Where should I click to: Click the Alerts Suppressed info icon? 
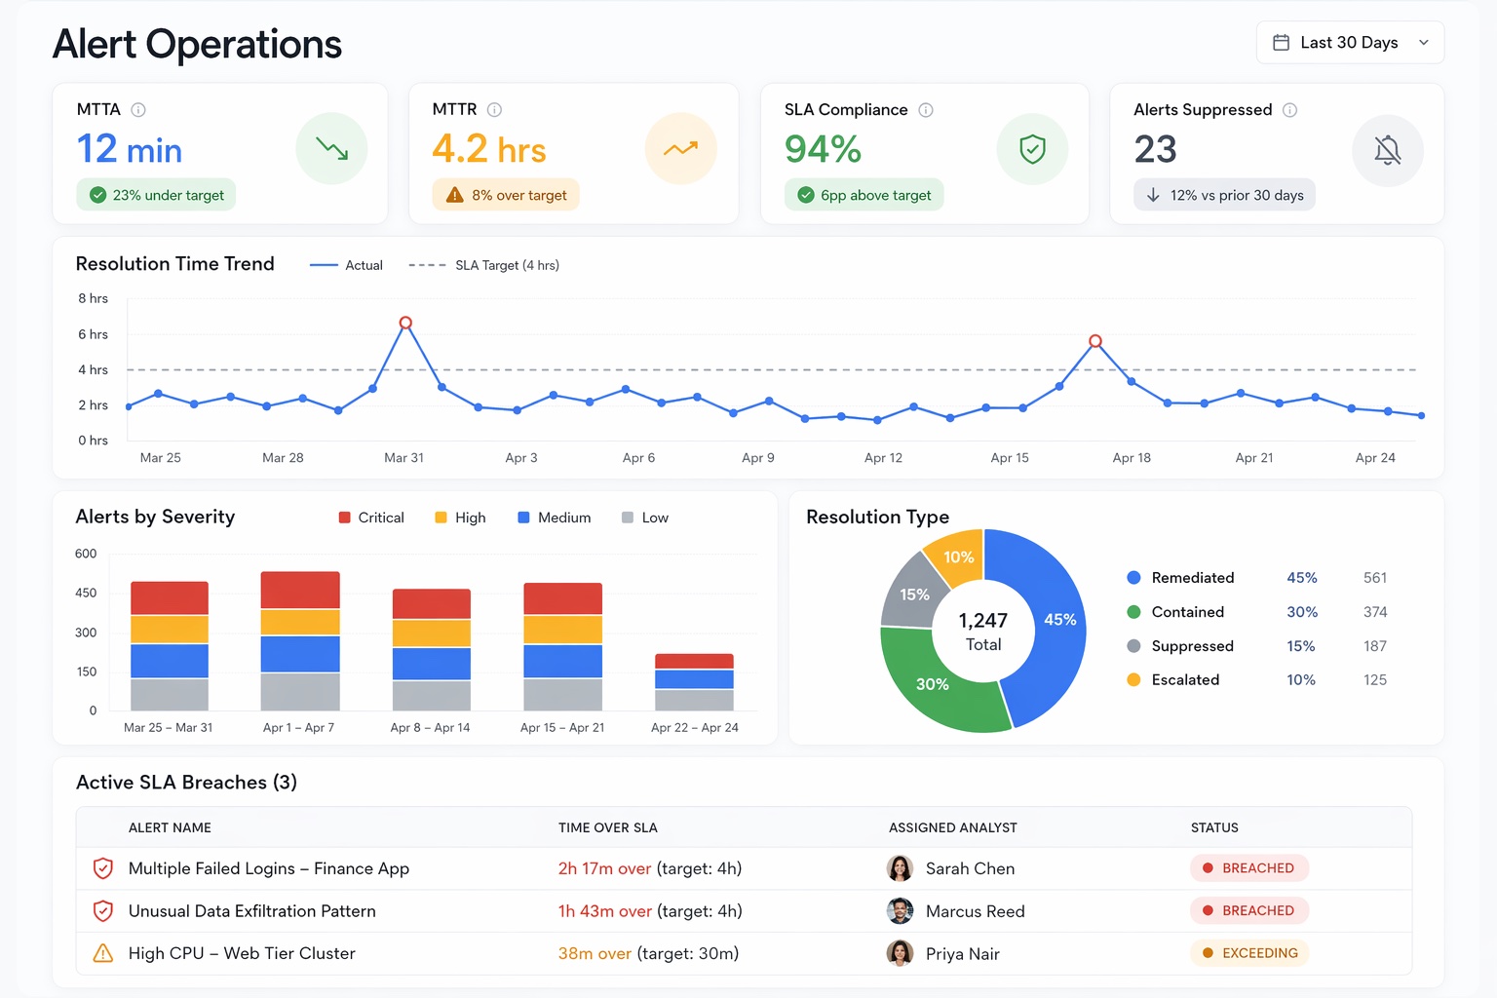click(1291, 110)
